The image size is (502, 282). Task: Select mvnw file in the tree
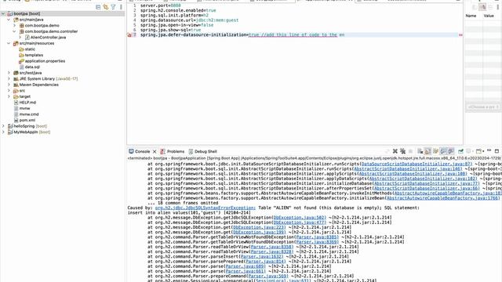tap(24, 108)
